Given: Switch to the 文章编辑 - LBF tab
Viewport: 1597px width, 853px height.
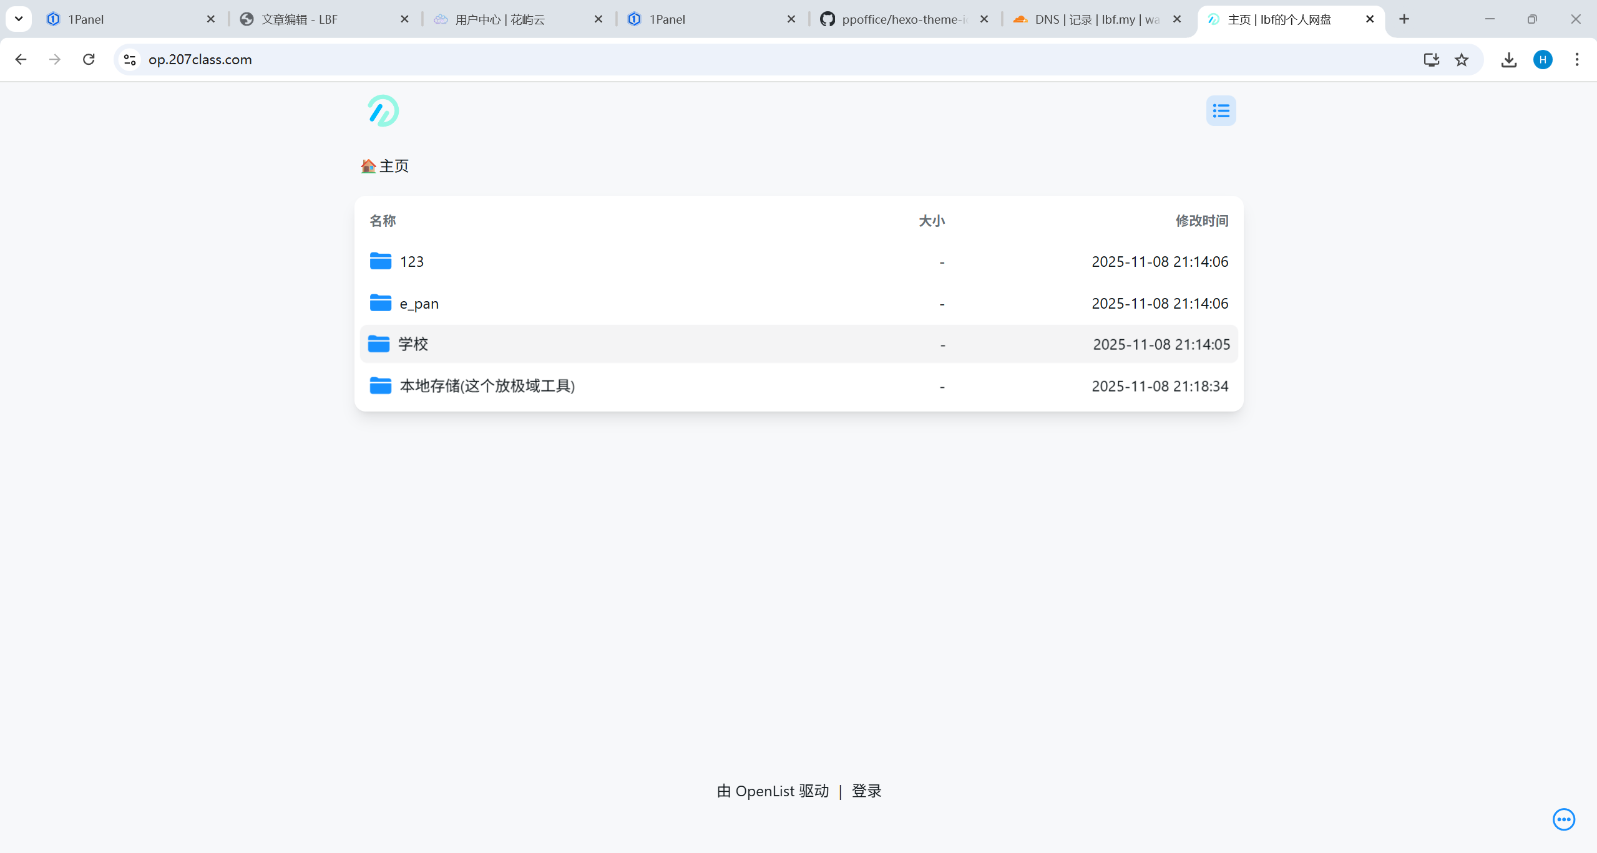Looking at the screenshot, I should [x=300, y=19].
